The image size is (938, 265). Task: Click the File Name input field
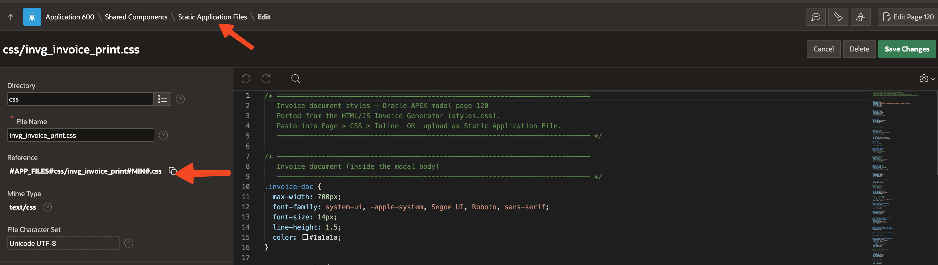tap(81, 135)
